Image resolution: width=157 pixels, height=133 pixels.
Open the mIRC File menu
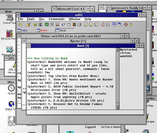coord(20,19)
